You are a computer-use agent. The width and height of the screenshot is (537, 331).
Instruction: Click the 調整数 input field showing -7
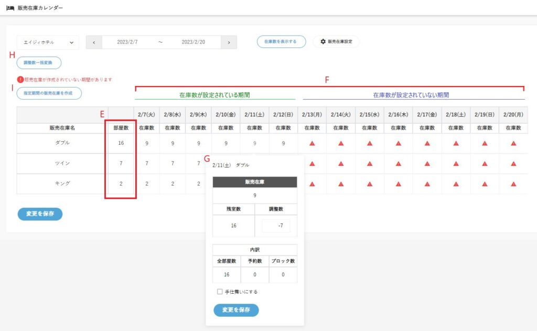click(x=275, y=226)
